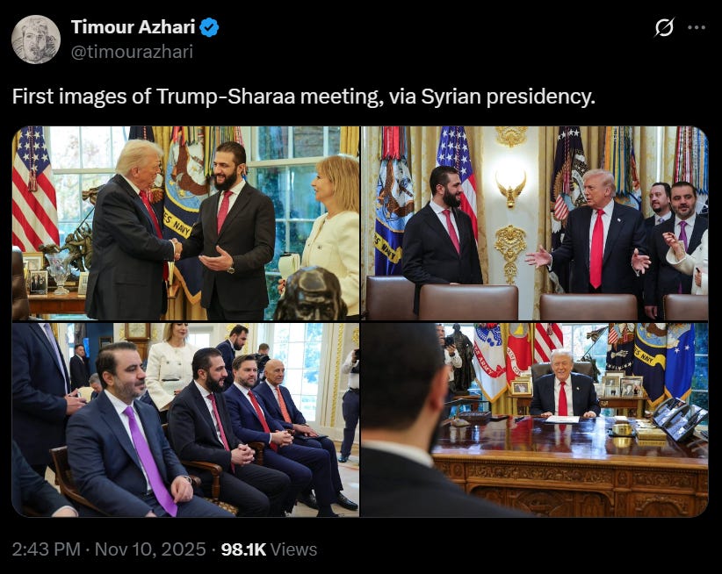
Task: Open the Grok explain-post icon
Action: (664, 27)
